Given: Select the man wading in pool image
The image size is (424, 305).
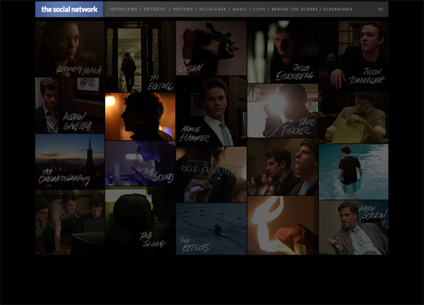Looking at the screenshot, I should [x=354, y=172].
